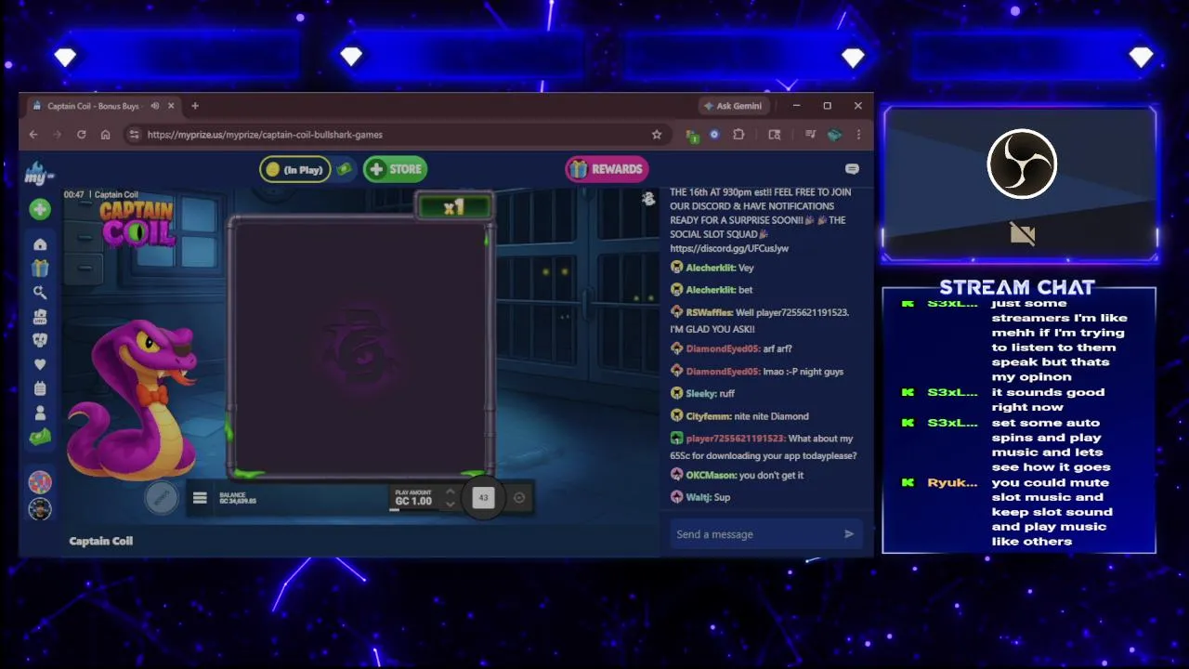Mute the tab via speaker icon
The height and width of the screenshot is (669, 1189).
click(x=155, y=106)
